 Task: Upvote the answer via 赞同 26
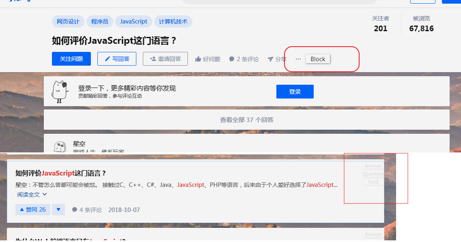tap(32, 209)
